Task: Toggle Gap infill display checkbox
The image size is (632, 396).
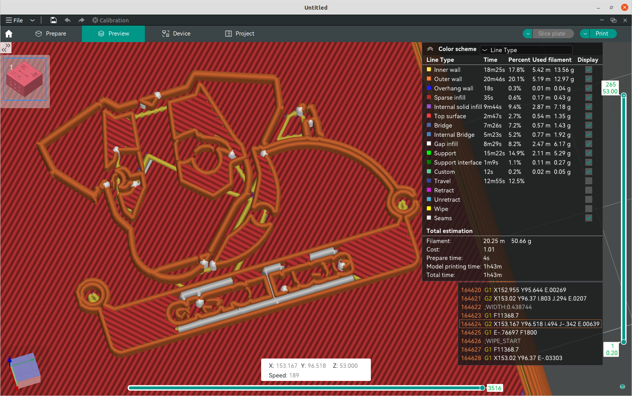Action: (589, 144)
